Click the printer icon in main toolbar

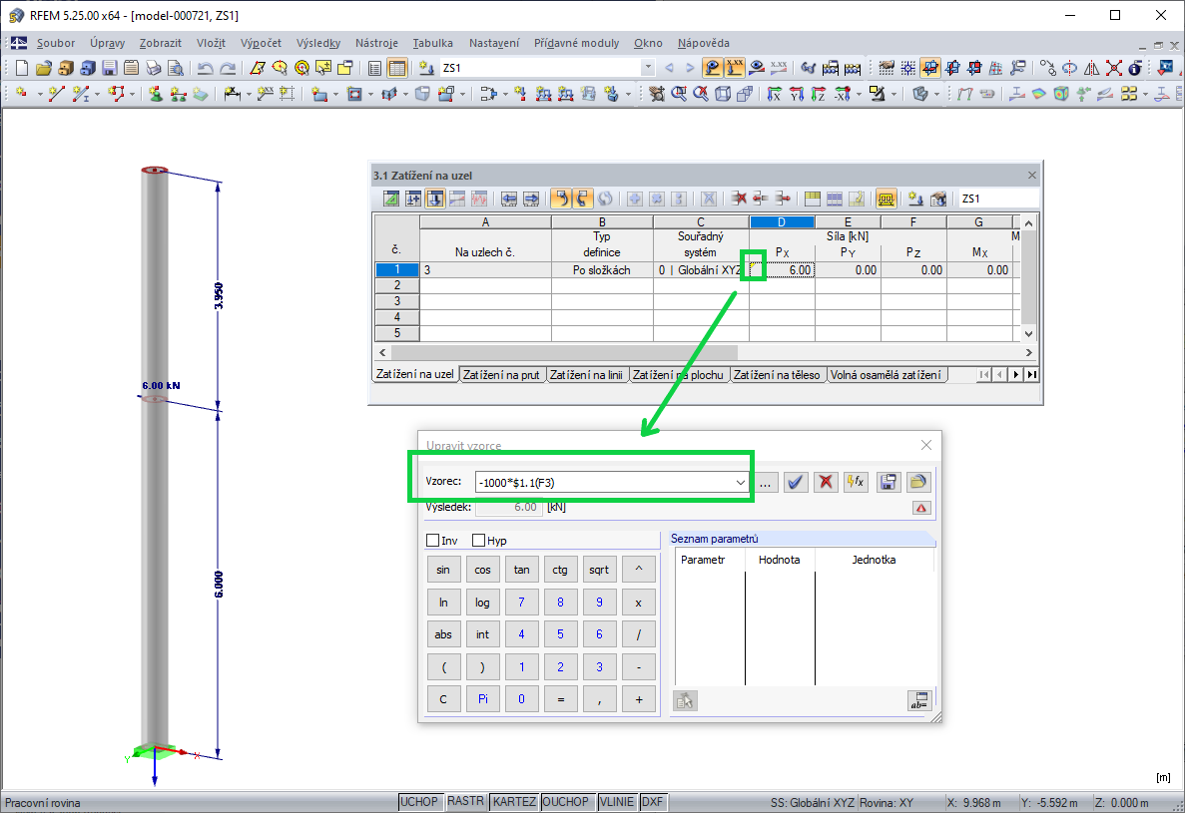pos(154,68)
